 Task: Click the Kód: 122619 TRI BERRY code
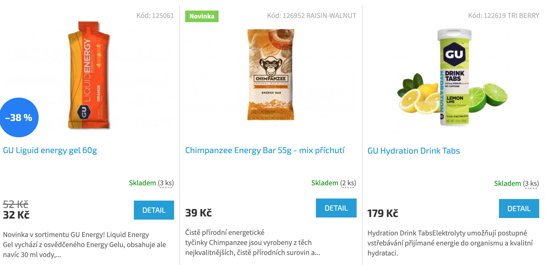coord(504,16)
